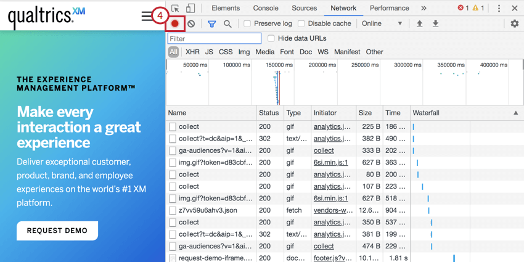
Task: Enable the Preserve log checkbox
Action: (x=247, y=23)
